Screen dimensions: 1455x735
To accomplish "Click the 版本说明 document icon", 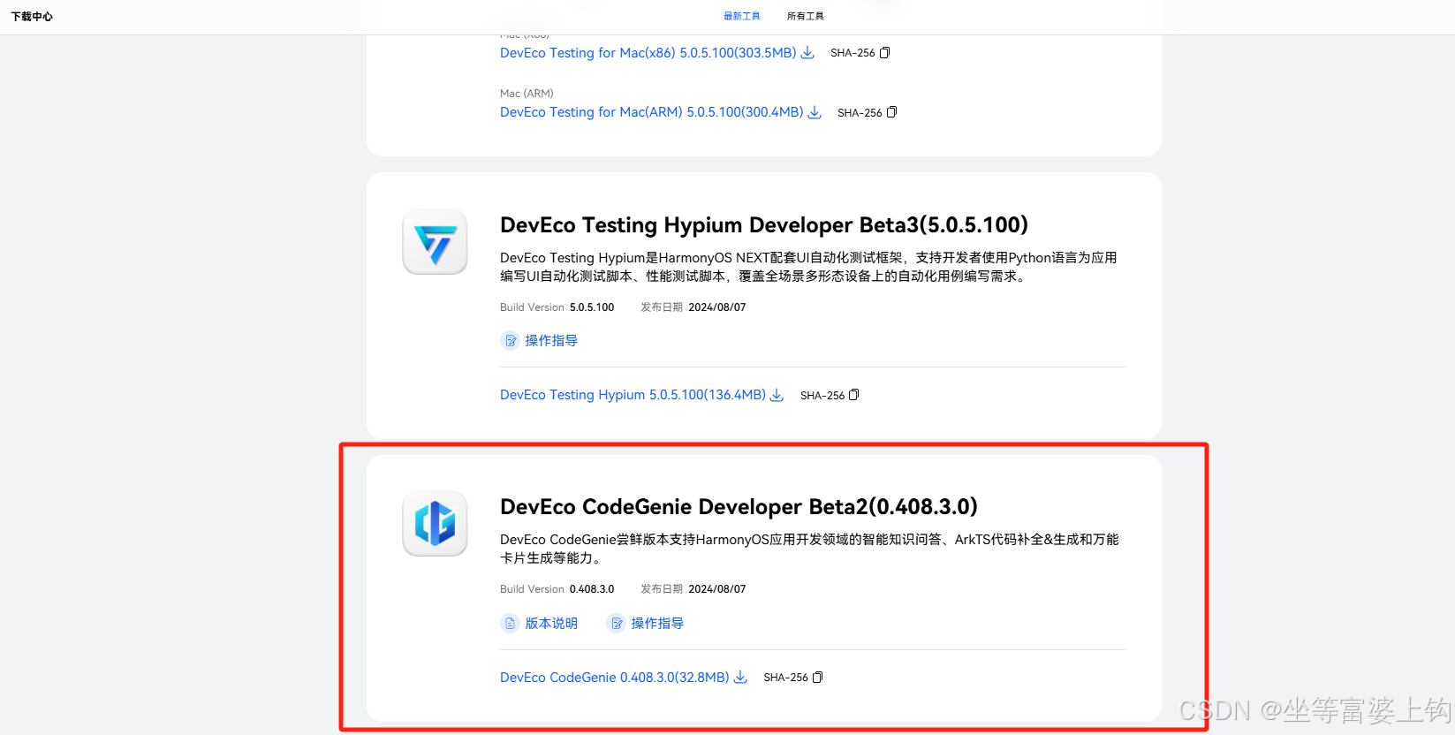I will tap(510, 624).
